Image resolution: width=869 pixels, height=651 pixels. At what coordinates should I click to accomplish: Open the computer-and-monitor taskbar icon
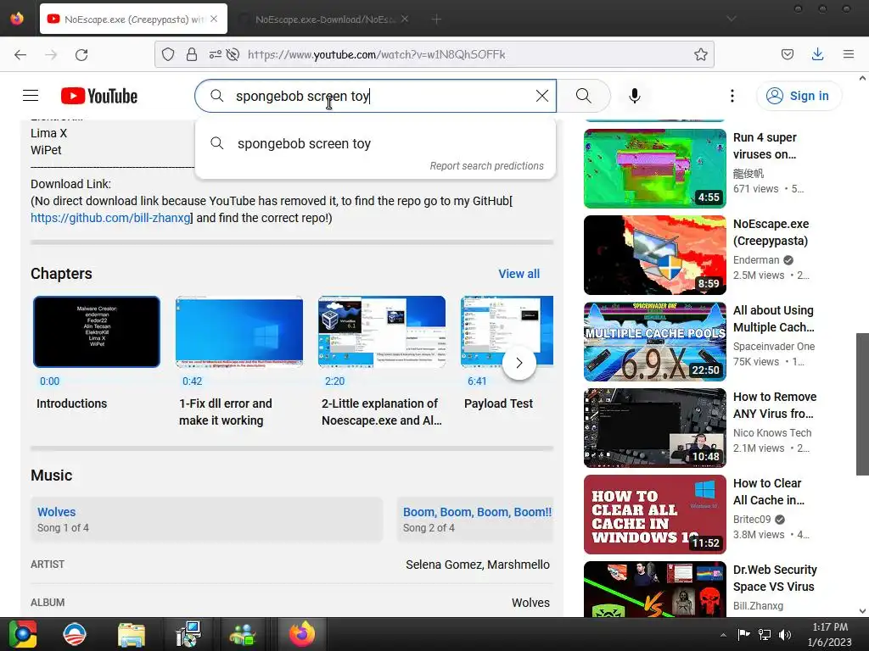click(188, 634)
